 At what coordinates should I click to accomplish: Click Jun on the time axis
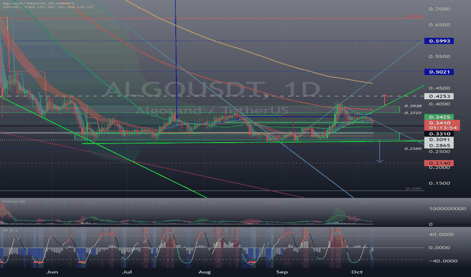point(52,272)
